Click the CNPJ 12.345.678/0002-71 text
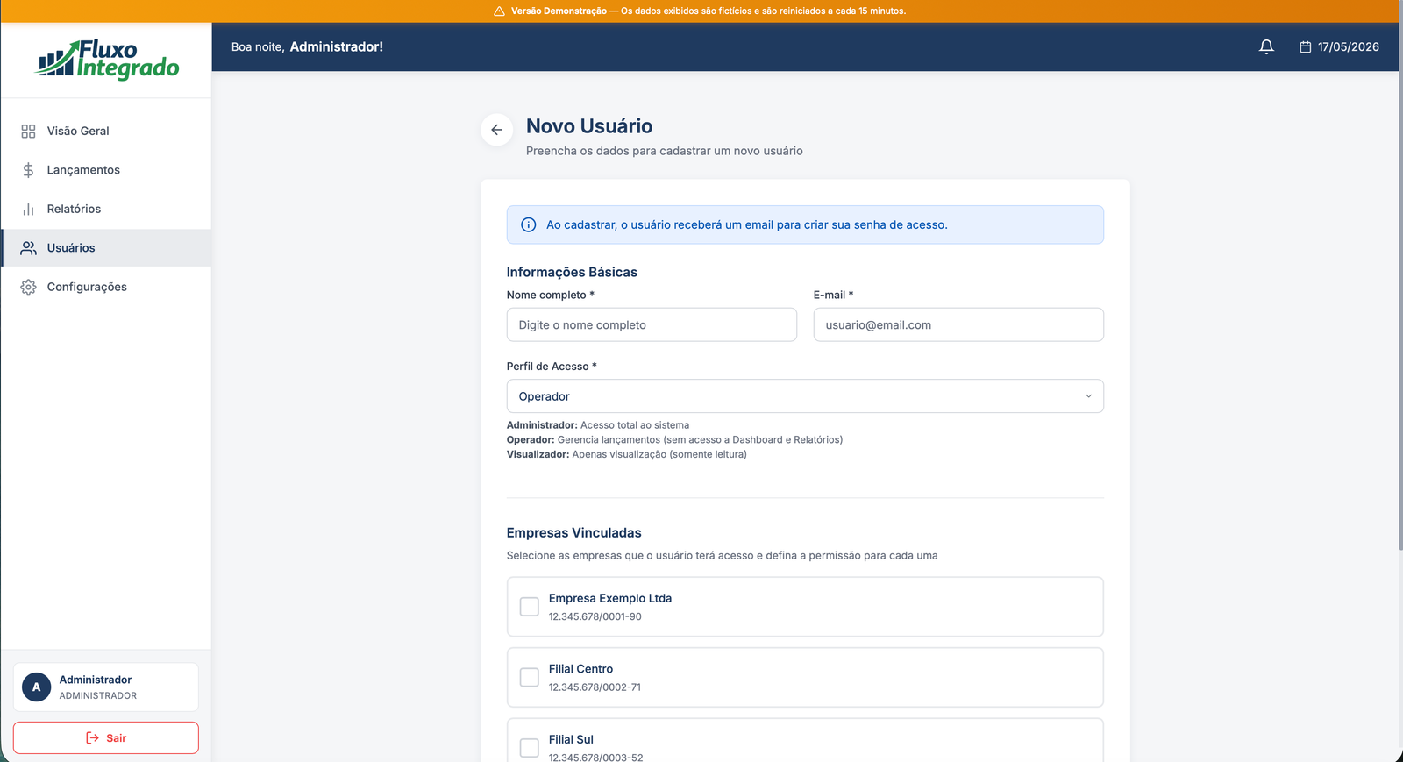 click(x=595, y=687)
